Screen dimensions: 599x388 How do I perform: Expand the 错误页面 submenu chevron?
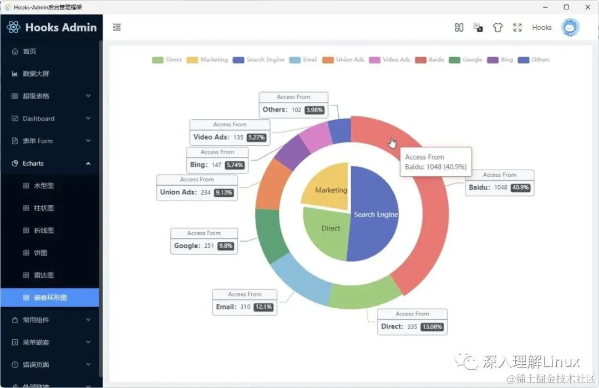88,365
